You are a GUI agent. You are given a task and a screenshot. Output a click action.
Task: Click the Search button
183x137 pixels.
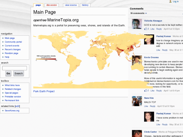tap(19, 73)
